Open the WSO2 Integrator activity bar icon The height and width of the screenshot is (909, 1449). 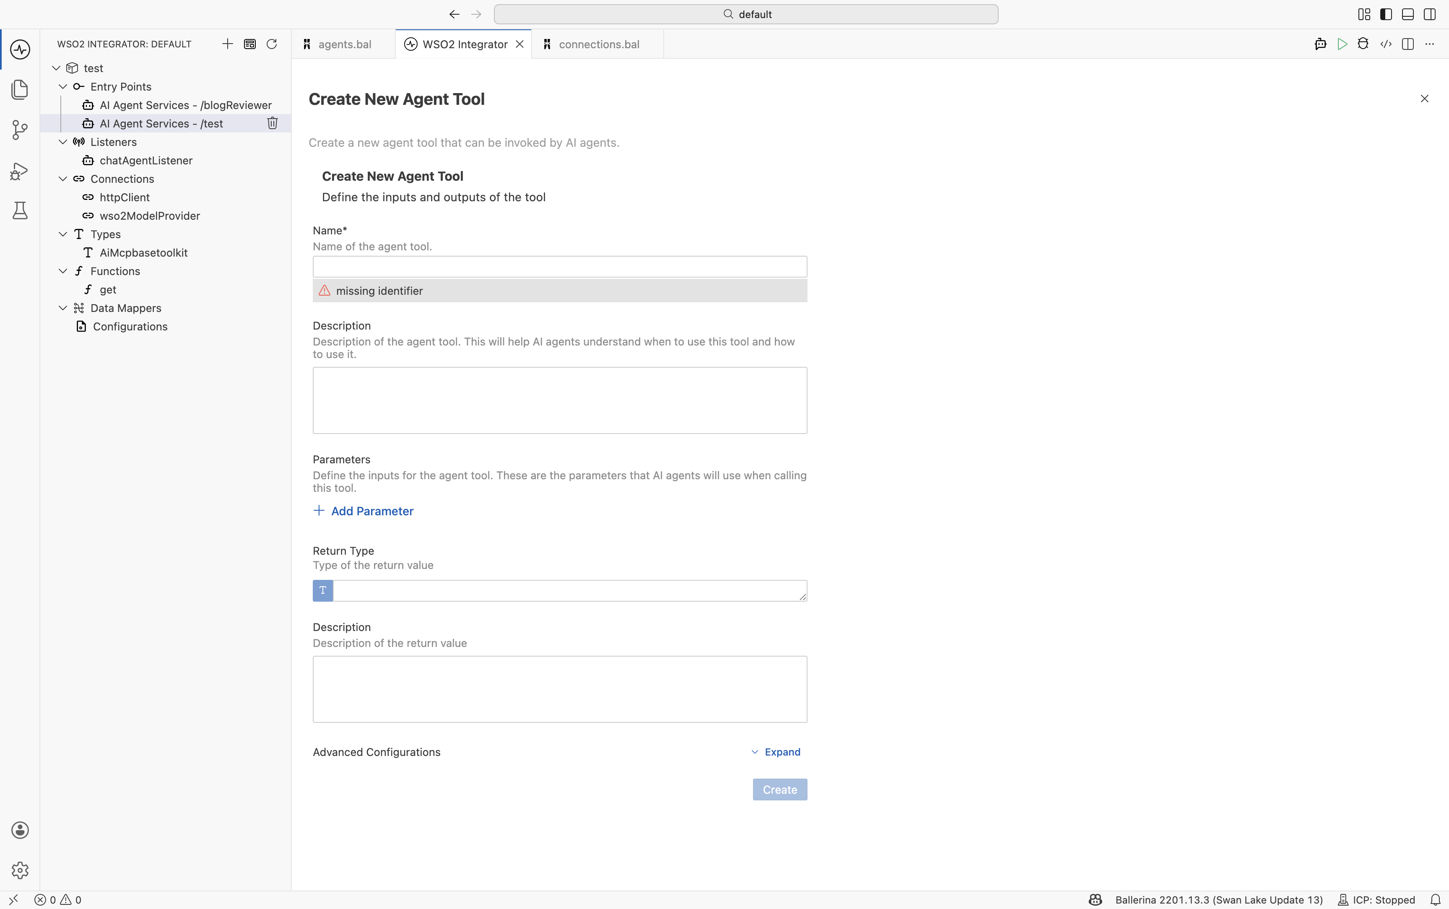tap(20, 49)
